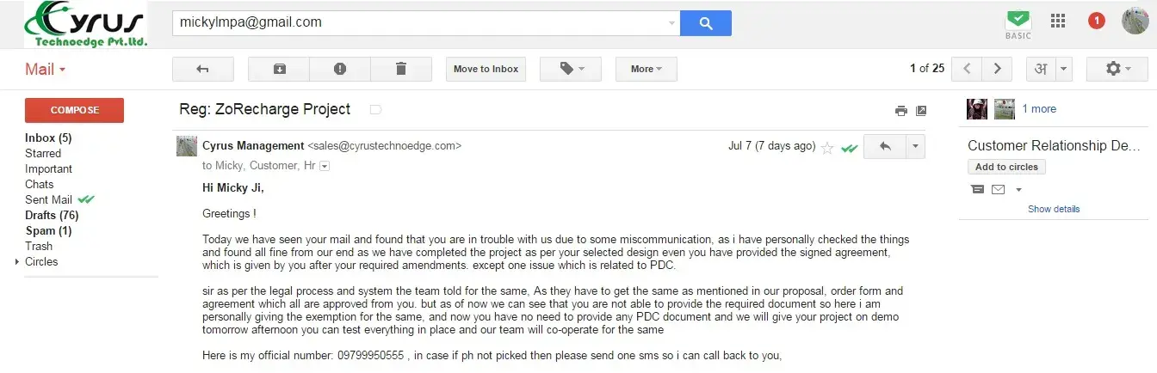Click the Show details link
The height and width of the screenshot is (373, 1157).
tap(1053, 209)
